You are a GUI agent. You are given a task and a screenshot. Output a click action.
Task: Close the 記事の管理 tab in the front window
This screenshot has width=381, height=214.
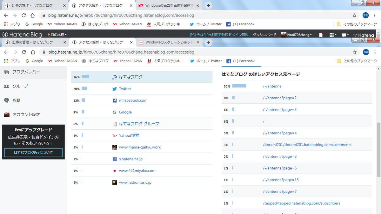pyautogui.click(x=65, y=42)
